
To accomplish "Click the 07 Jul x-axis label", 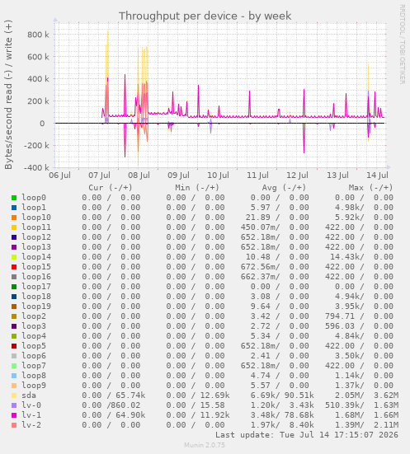I will click(100, 176).
